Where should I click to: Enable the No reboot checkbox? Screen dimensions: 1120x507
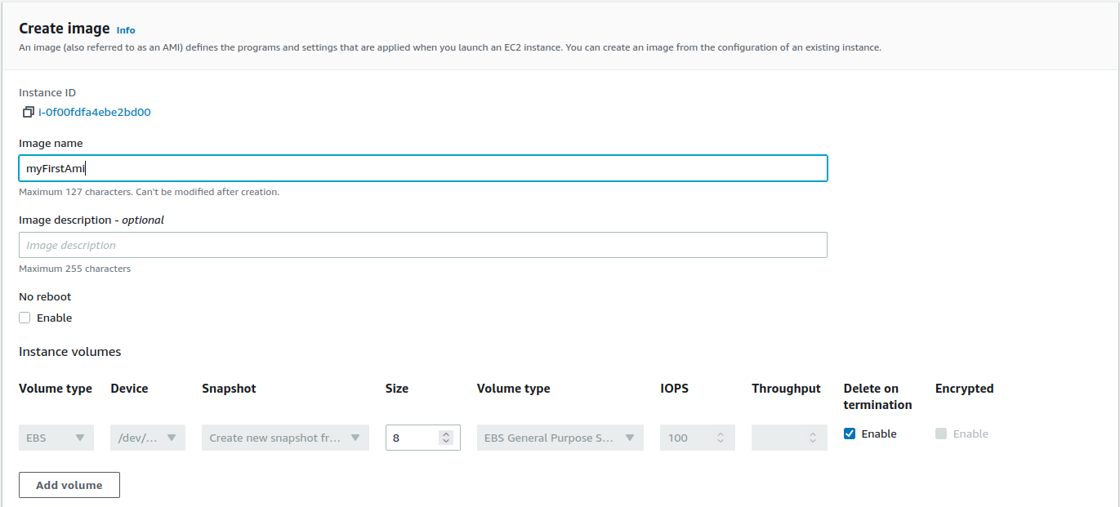(25, 318)
